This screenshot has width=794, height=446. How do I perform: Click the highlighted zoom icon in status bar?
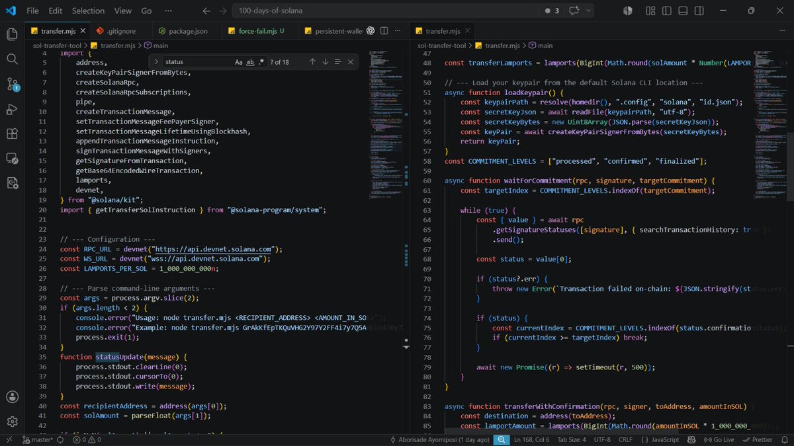501,439
